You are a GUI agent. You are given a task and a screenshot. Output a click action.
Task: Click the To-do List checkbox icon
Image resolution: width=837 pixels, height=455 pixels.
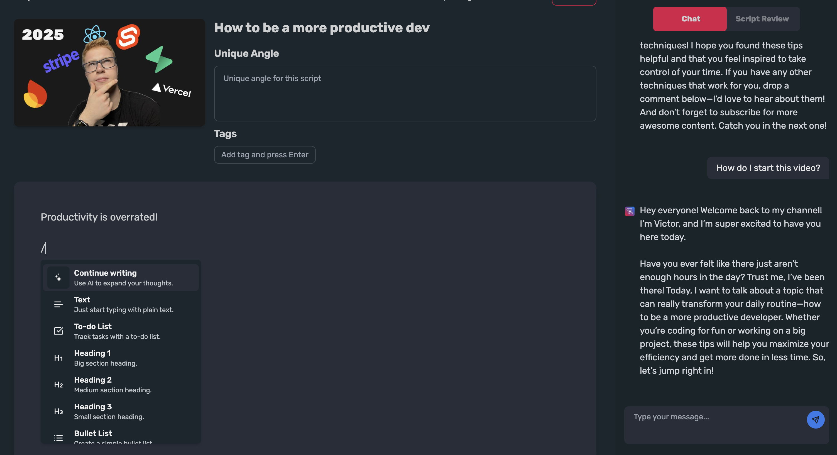click(58, 331)
